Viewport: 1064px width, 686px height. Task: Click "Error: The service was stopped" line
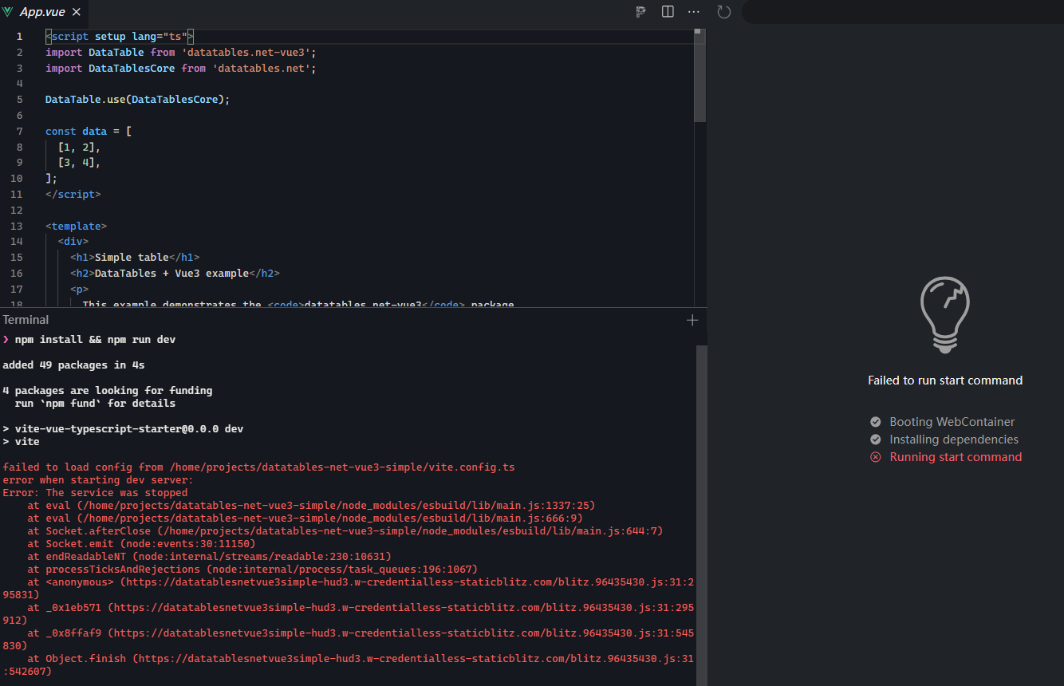coord(95,493)
